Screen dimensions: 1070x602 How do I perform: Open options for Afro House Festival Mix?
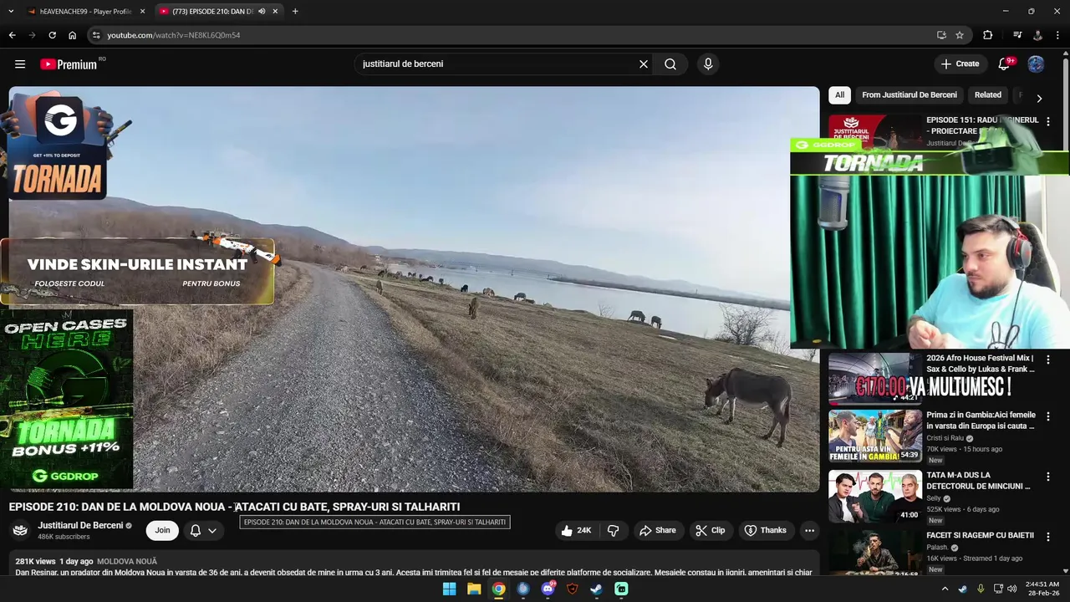(x=1048, y=360)
